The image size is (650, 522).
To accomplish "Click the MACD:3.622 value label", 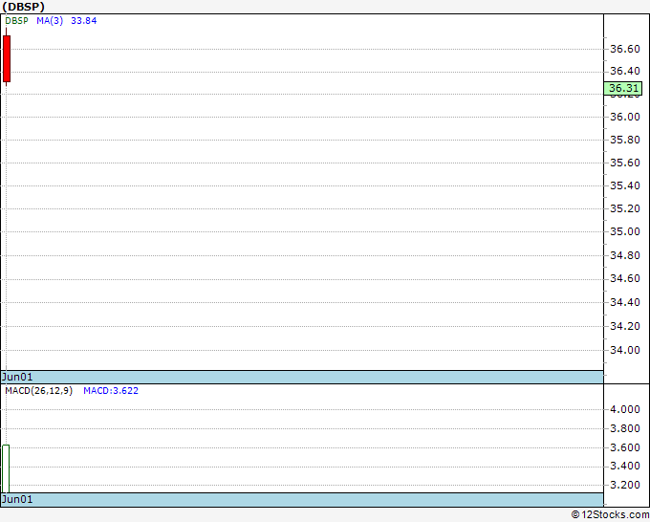I will coord(111,391).
